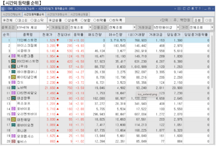216x146 pixels.
Task: Click the purple badge icon beside 포바이포
Action: tap(13, 109)
